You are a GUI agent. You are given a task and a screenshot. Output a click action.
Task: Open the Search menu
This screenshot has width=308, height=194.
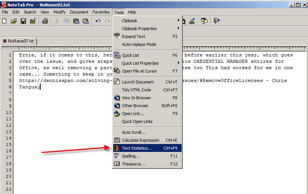[x=30, y=12]
